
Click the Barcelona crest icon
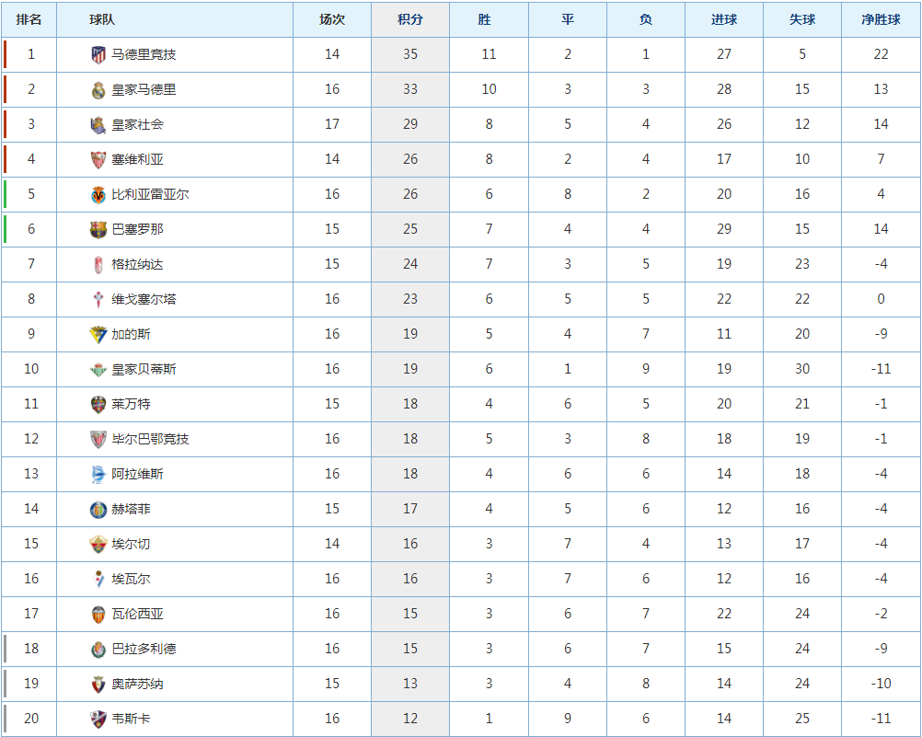click(98, 229)
